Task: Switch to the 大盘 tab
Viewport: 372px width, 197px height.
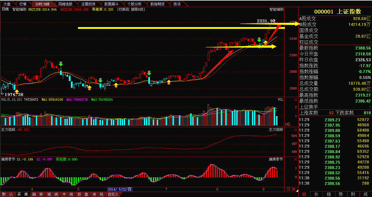Action: click(x=6, y=4)
